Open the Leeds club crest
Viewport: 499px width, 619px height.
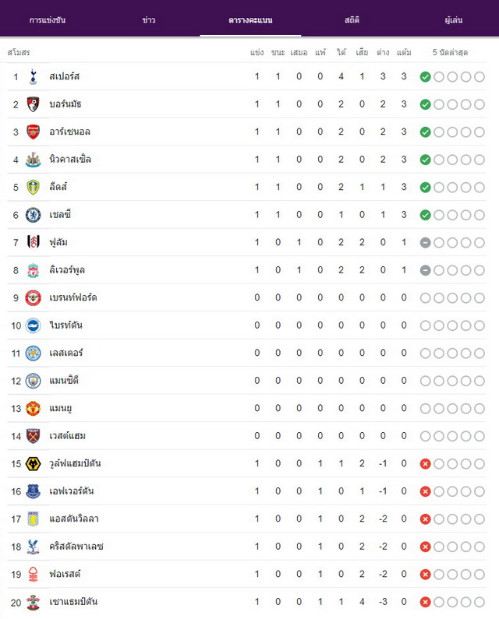34,187
